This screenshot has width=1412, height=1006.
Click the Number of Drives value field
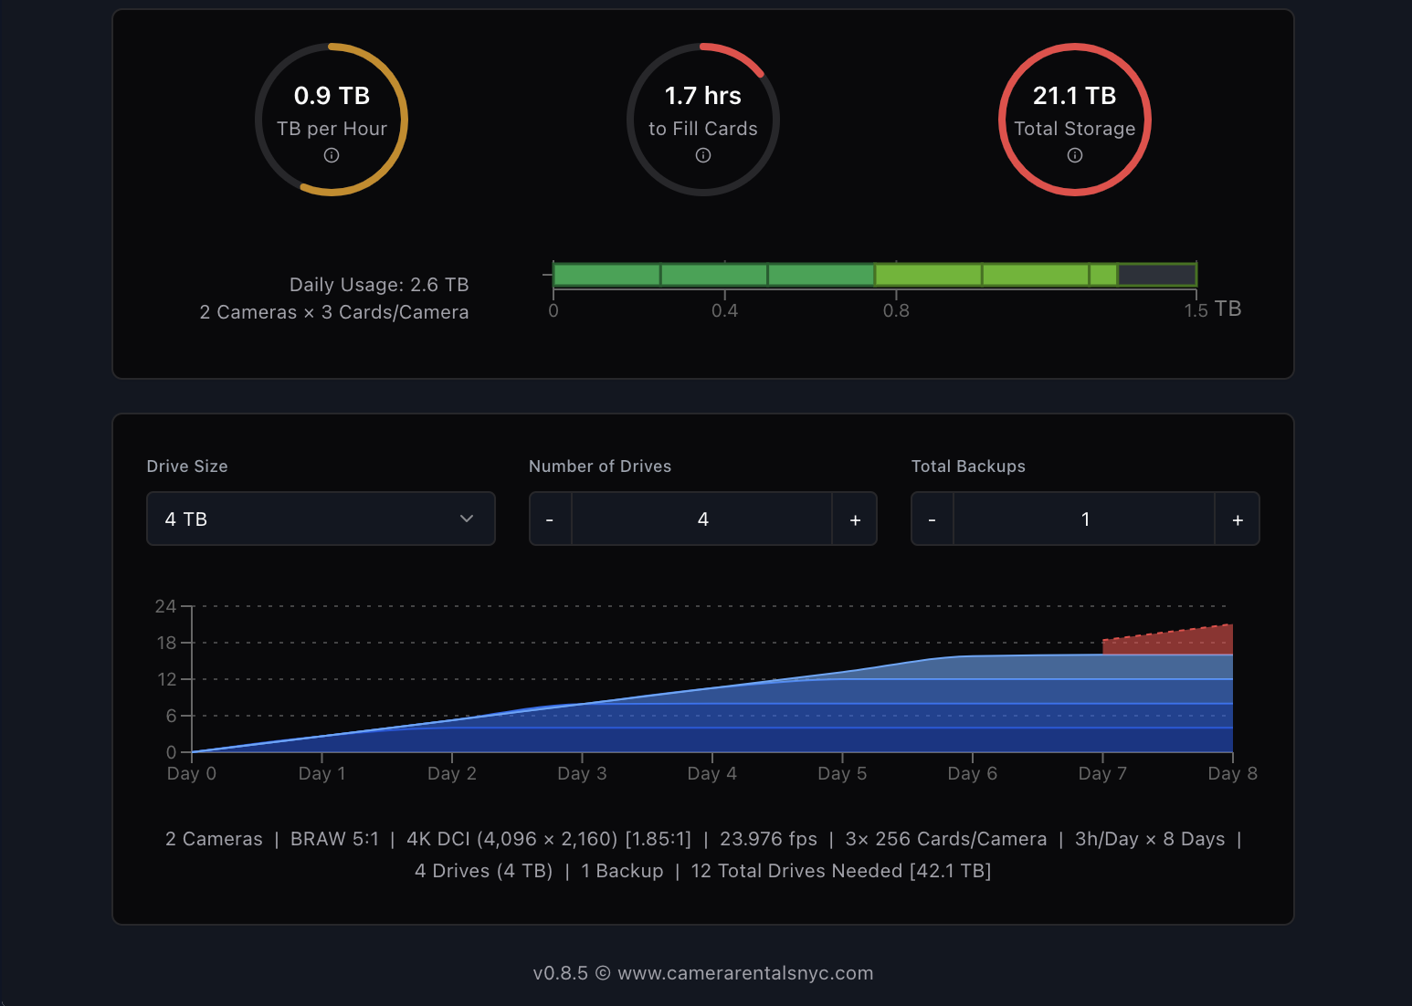point(702,519)
